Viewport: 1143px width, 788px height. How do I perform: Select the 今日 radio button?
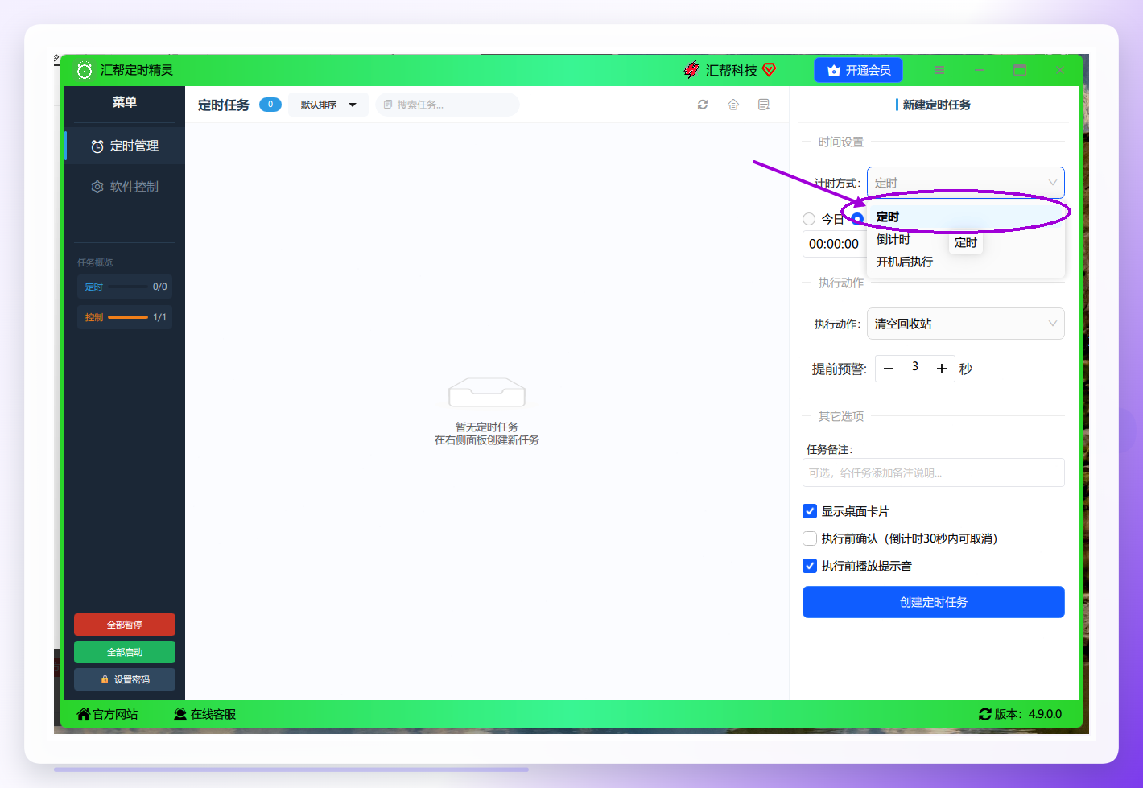point(809,219)
